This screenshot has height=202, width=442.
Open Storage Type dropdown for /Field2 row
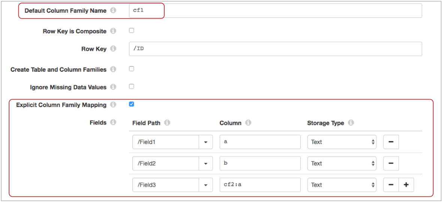click(x=342, y=163)
